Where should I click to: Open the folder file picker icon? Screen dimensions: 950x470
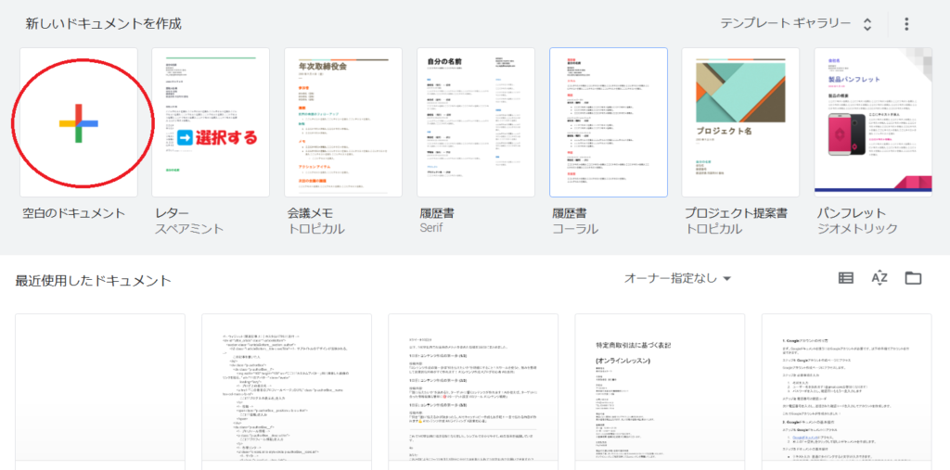pyautogui.click(x=914, y=278)
